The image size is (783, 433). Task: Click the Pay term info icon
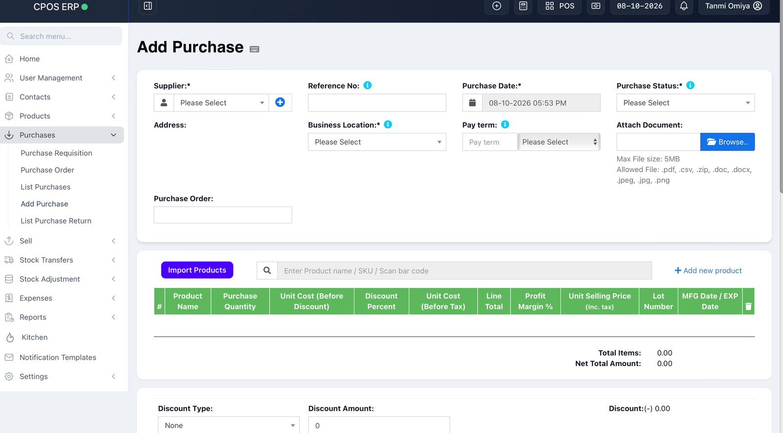(x=505, y=125)
